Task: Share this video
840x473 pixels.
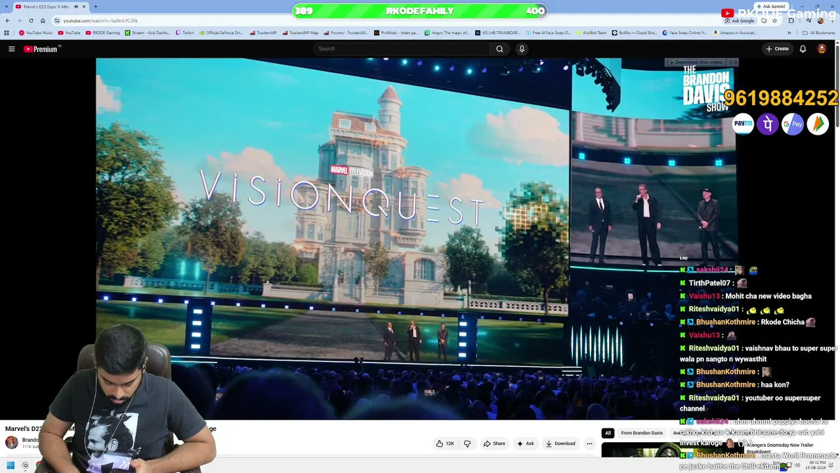Action: [494, 443]
